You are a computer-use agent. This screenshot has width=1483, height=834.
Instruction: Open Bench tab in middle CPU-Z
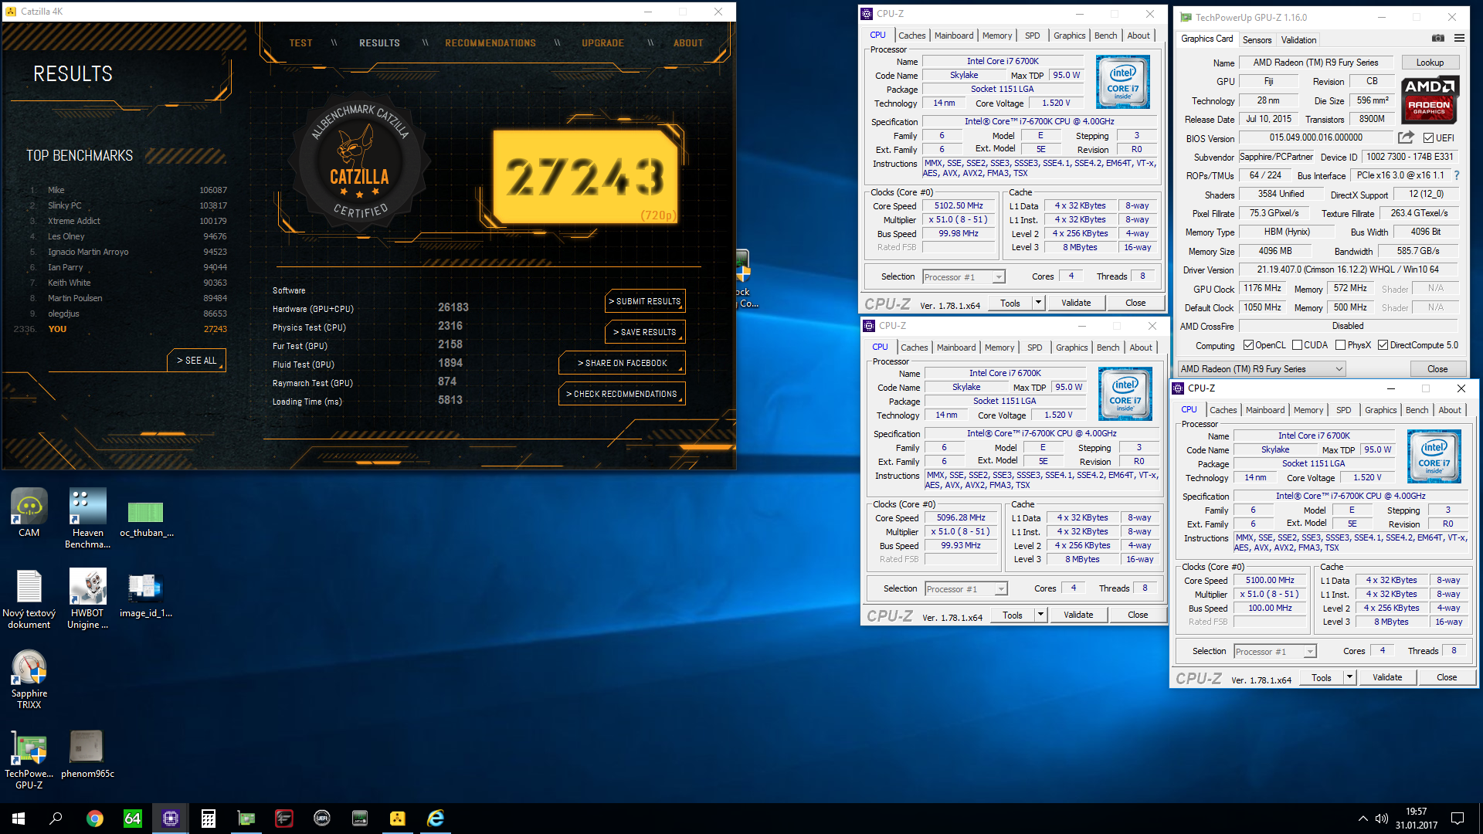pos(1108,347)
